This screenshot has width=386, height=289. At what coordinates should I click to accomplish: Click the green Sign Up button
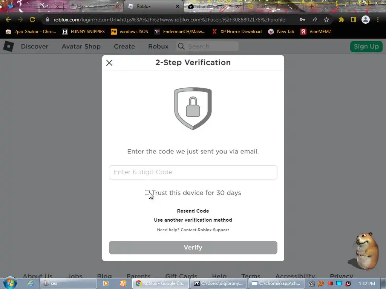(366, 46)
